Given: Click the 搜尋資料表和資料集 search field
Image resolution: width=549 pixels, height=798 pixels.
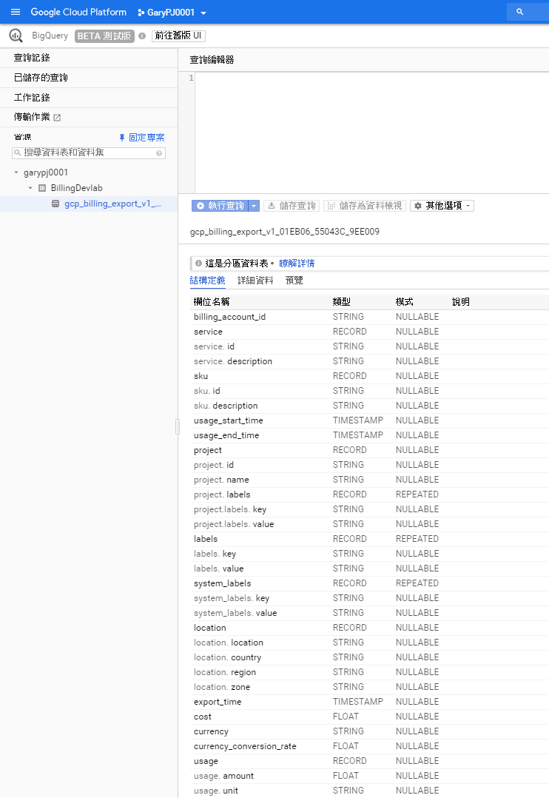Looking at the screenshot, I should (x=89, y=152).
